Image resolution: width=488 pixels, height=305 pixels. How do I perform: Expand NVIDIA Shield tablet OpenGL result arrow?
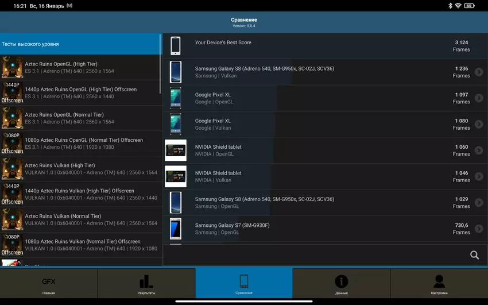(479, 150)
